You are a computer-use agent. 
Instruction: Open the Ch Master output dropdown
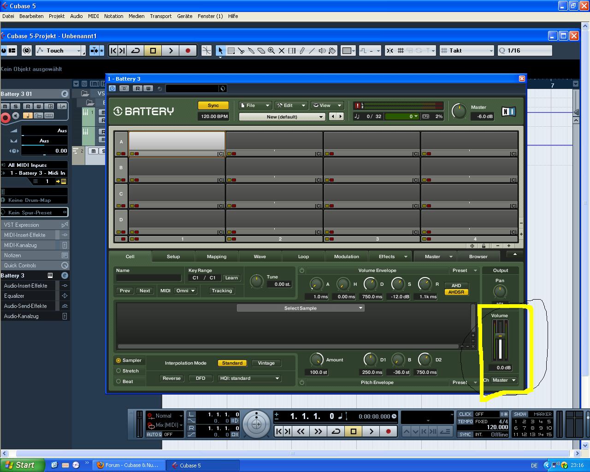pyautogui.click(x=504, y=380)
